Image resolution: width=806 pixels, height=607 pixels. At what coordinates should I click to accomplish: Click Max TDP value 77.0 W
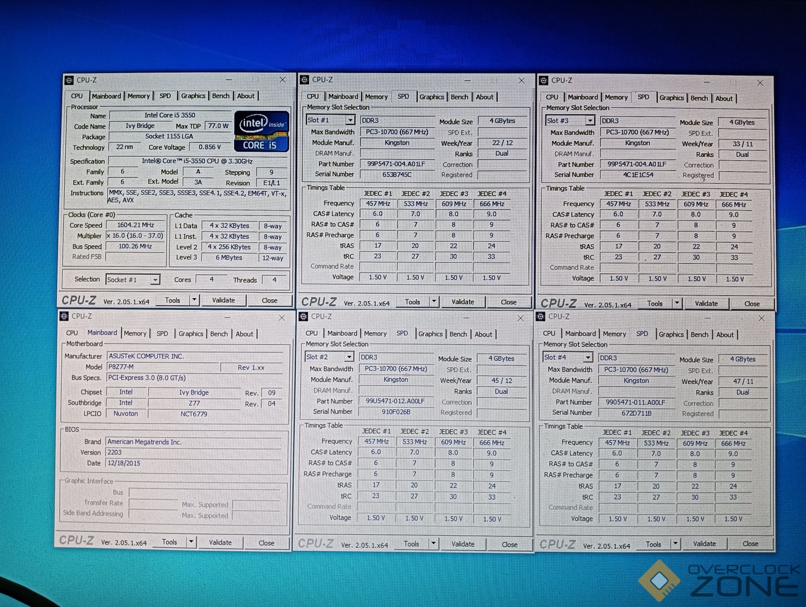pos(218,126)
